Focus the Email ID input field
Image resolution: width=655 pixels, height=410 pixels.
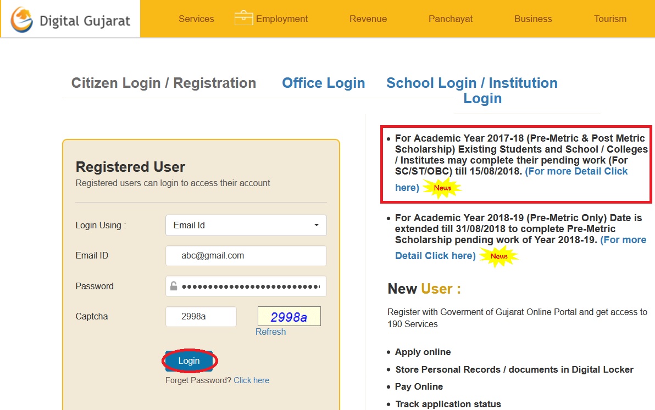(246, 256)
